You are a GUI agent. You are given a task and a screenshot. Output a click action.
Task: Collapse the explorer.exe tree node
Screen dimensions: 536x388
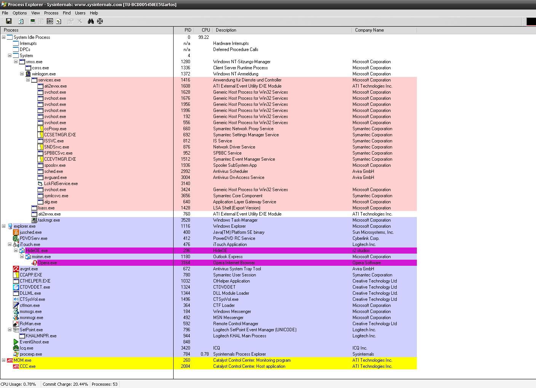(x=4, y=226)
